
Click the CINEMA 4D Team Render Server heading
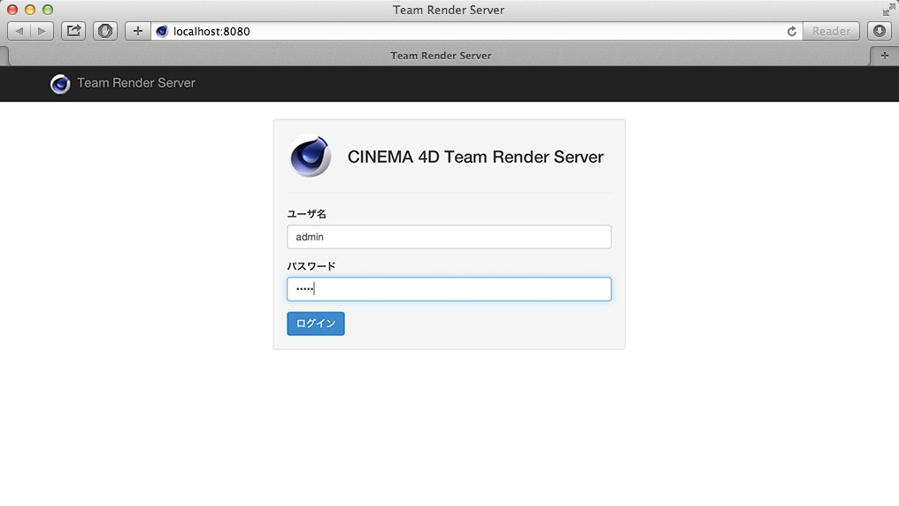pos(475,157)
